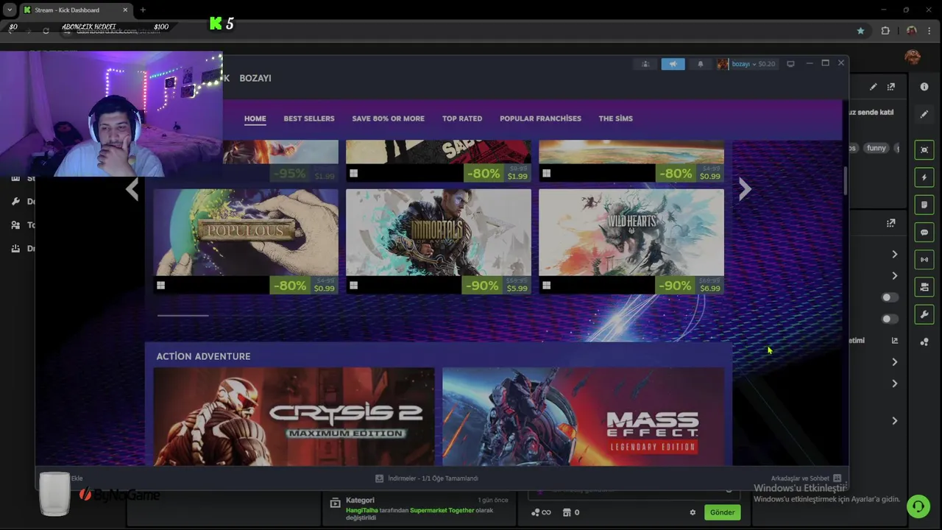Click chat shop icon showing 0

tap(571, 512)
